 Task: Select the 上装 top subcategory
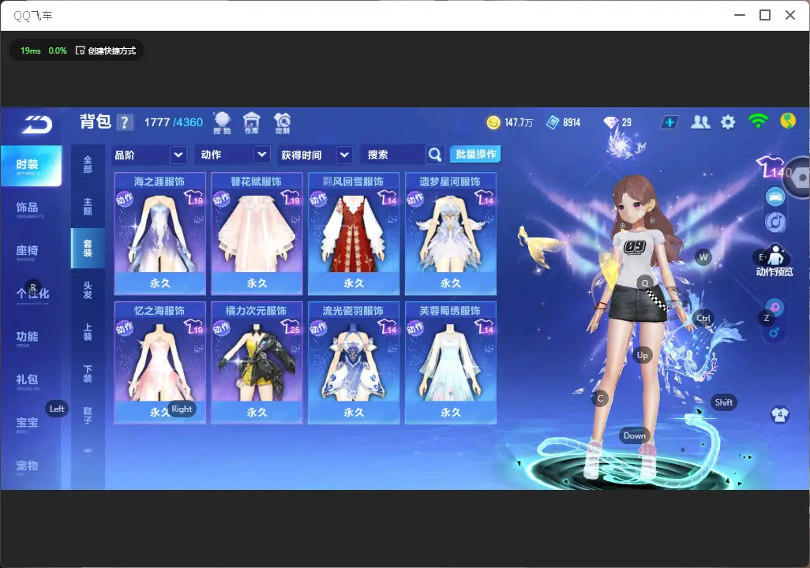pos(88,332)
